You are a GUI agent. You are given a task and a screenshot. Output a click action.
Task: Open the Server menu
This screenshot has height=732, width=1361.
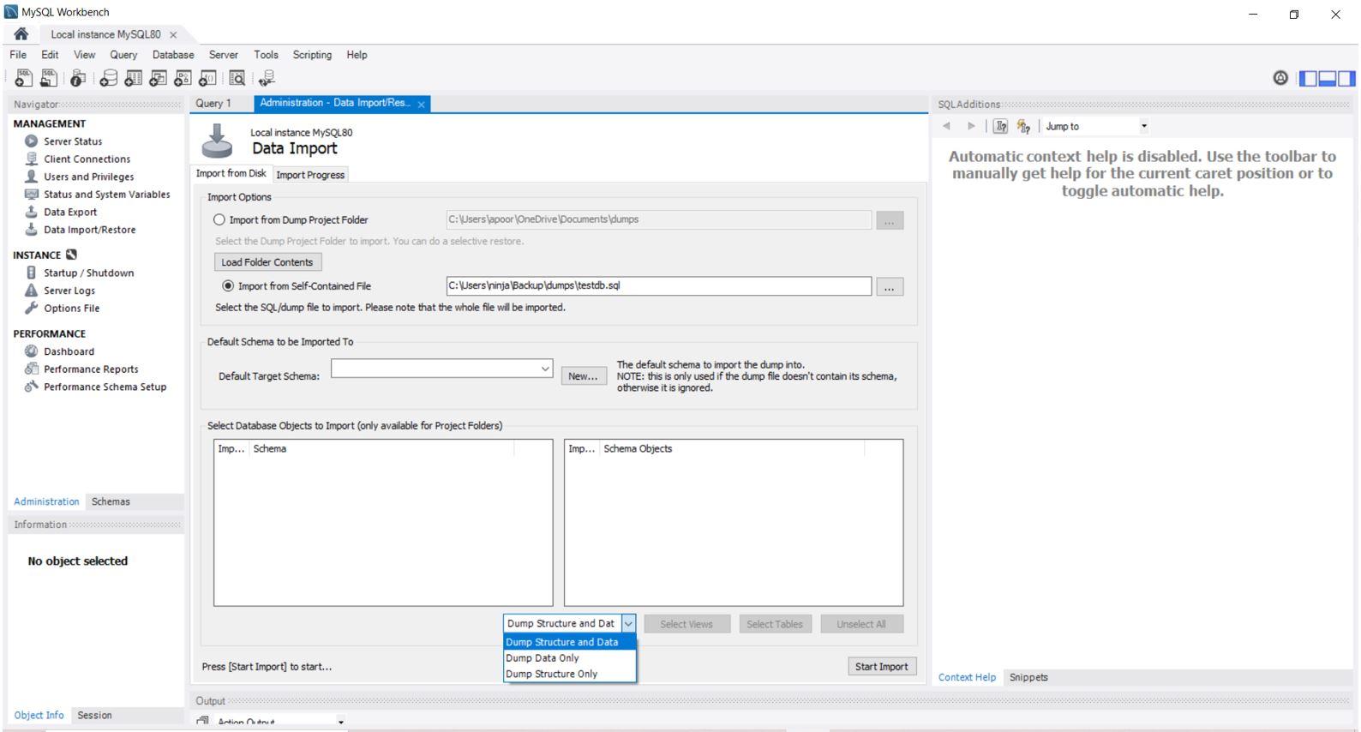[224, 55]
